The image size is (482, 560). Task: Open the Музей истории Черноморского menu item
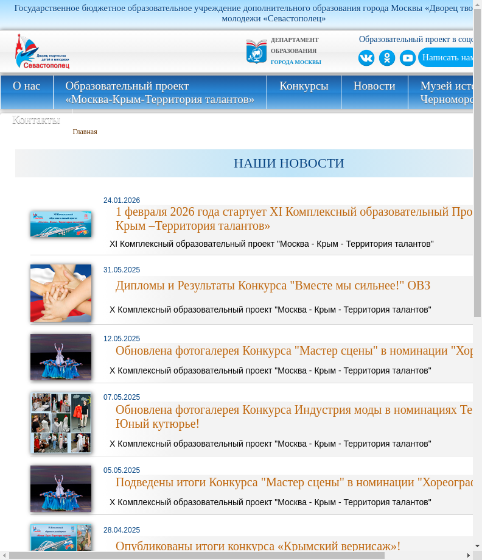(x=441, y=92)
